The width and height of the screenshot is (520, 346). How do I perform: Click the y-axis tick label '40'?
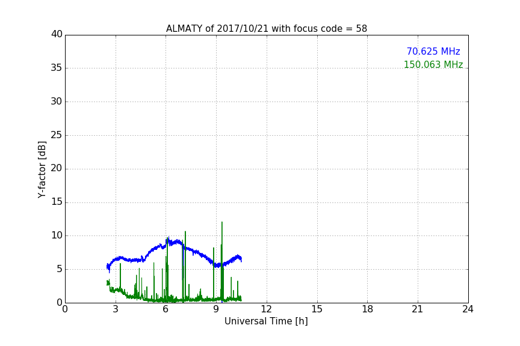[57, 34]
